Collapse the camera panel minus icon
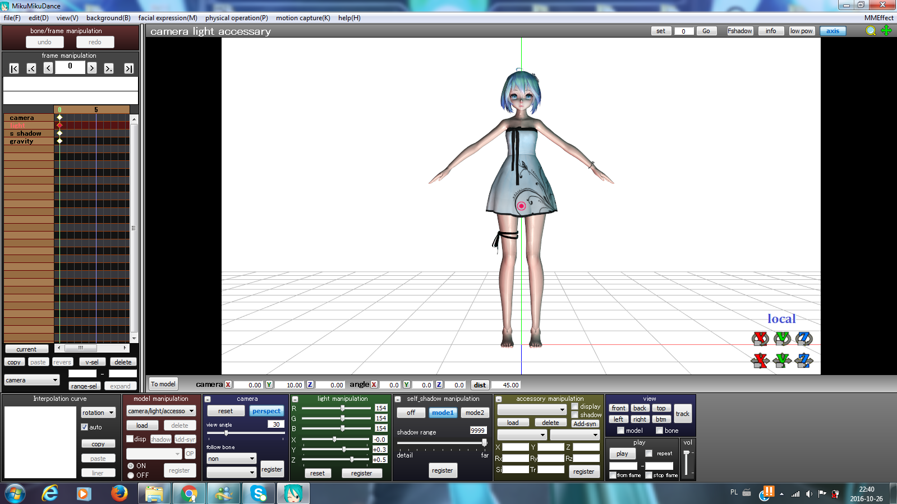Viewport: 897px width, 504px height. click(208, 399)
